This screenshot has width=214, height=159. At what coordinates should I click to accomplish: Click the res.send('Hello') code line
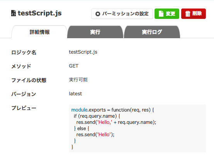pos(95,135)
